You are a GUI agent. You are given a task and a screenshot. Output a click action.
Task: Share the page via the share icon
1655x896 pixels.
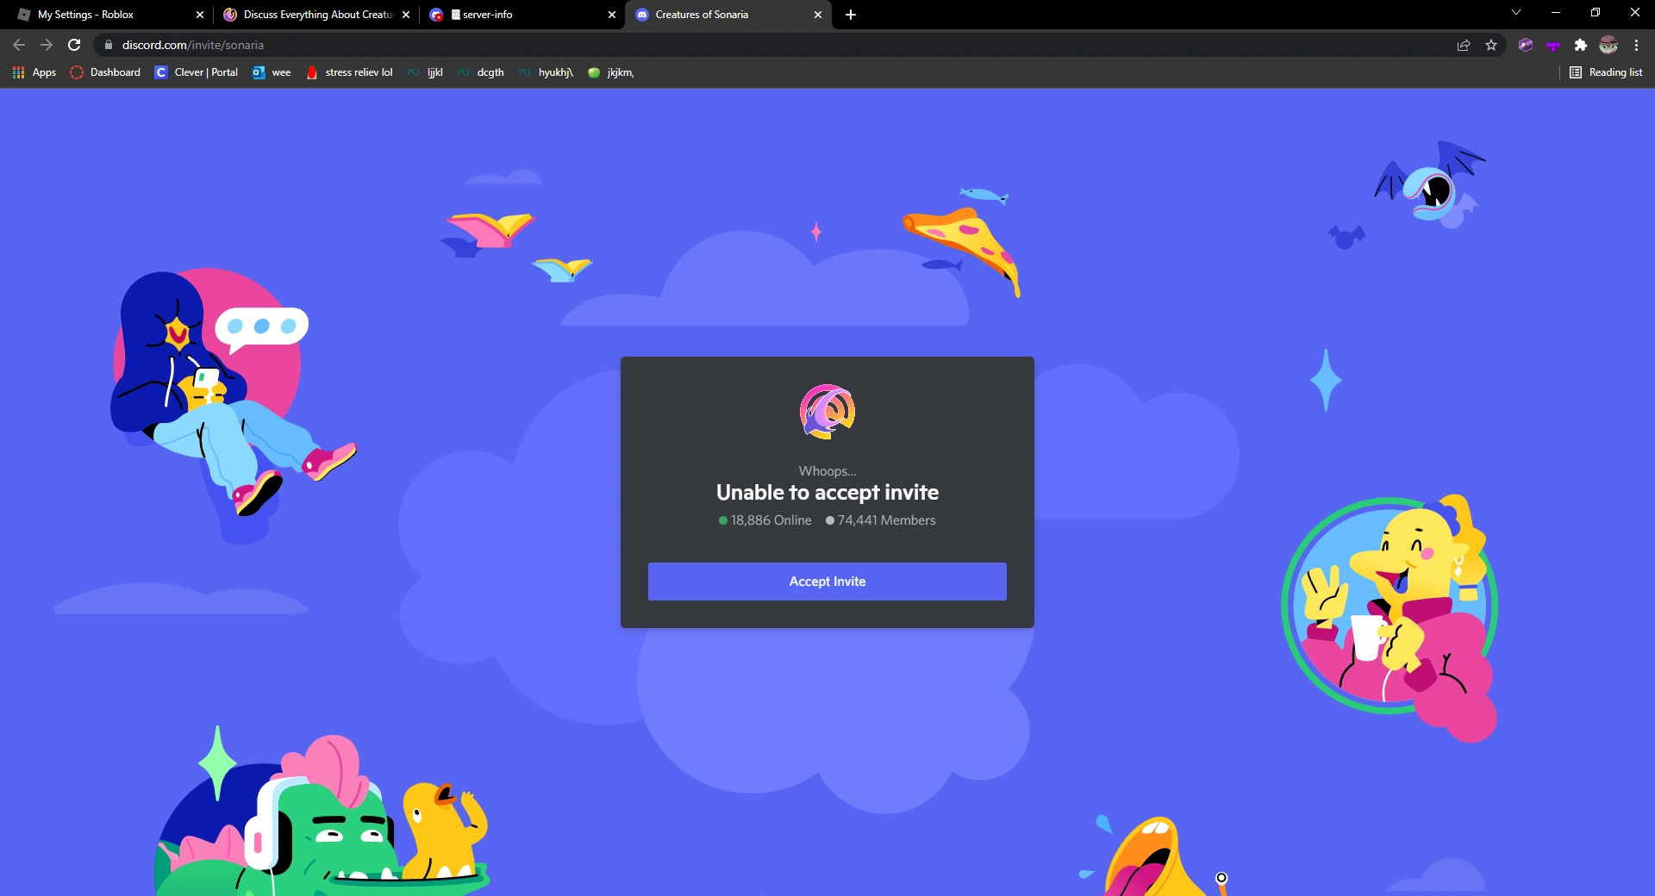point(1464,45)
